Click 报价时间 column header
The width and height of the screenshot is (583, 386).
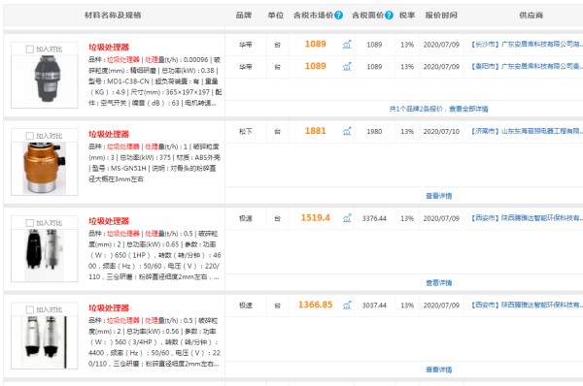click(x=441, y=16)
